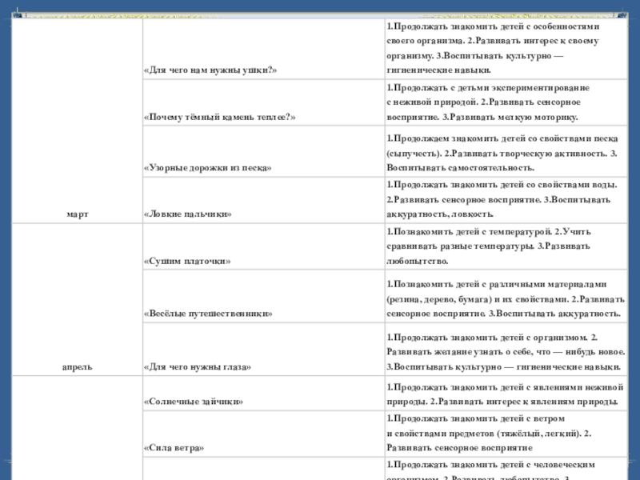Click goals text about явлениями неживой природы
This screenshot has height=480, width=640.
coord(505,394)
